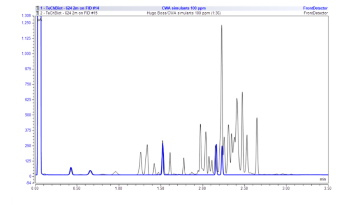Click the 'min' unit label on the x-axis
This screenshot has height=205, width=342.
323,179
